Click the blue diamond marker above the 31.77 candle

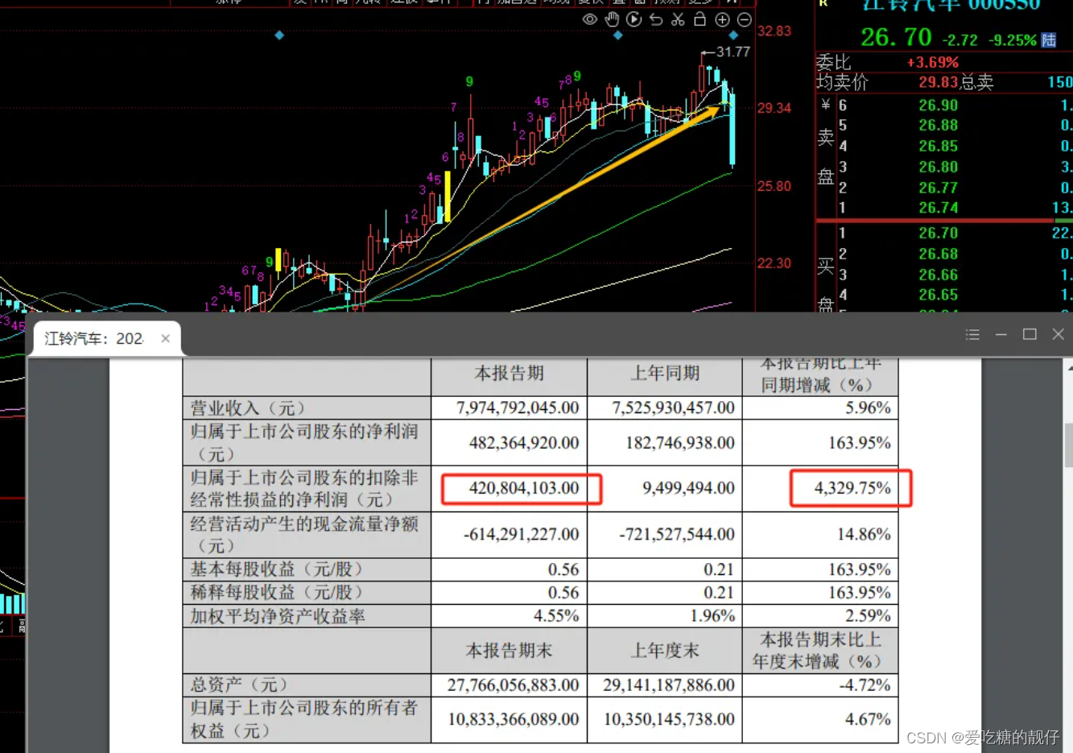pyautogui.click(x=733, y=35)
